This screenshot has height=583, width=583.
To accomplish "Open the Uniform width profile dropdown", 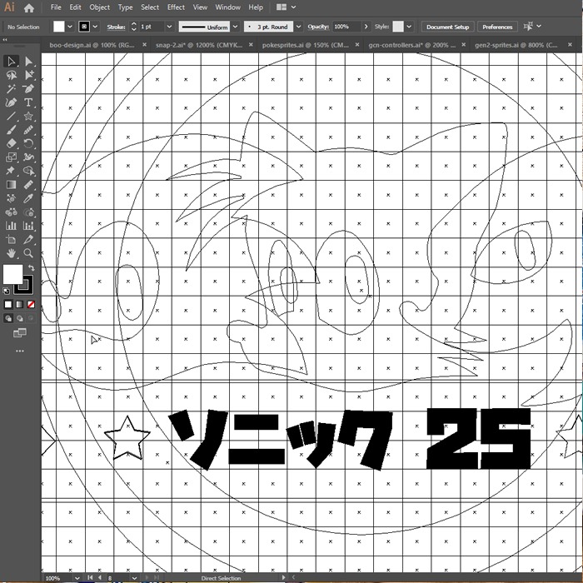I will 235,27.
